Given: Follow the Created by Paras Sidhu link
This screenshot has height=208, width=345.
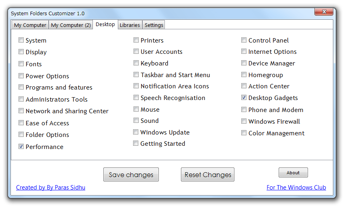Looking at the screenshot, I should pyautogui.click(x=51, y=188).
